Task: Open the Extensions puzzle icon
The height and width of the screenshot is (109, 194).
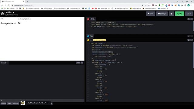Action: [182, 5]
